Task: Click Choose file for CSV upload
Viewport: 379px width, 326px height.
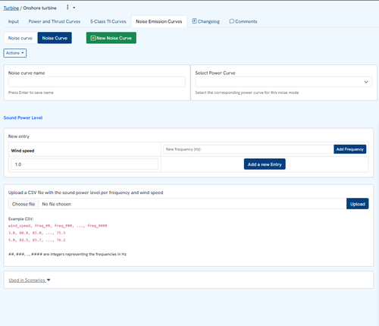Action: click(x=23, y=204)
